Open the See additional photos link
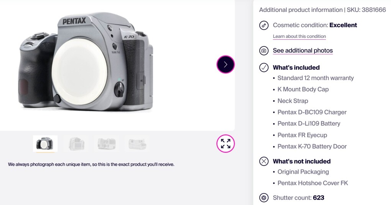 tap(303, 50)
